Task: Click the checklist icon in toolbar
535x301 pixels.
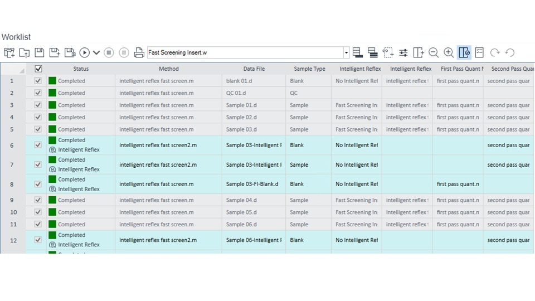Action: 479,52
